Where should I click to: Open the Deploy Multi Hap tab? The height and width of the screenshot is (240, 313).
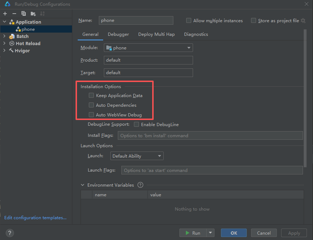point(156,34)
